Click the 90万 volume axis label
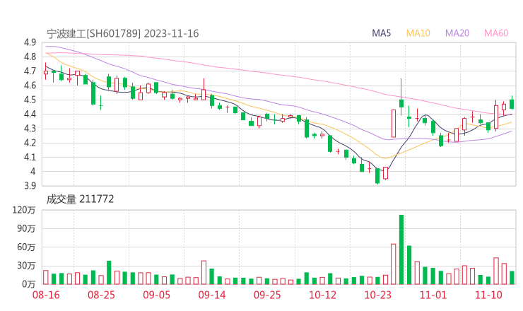The height and width of the screenshot is (311, 523). (26, 228)
